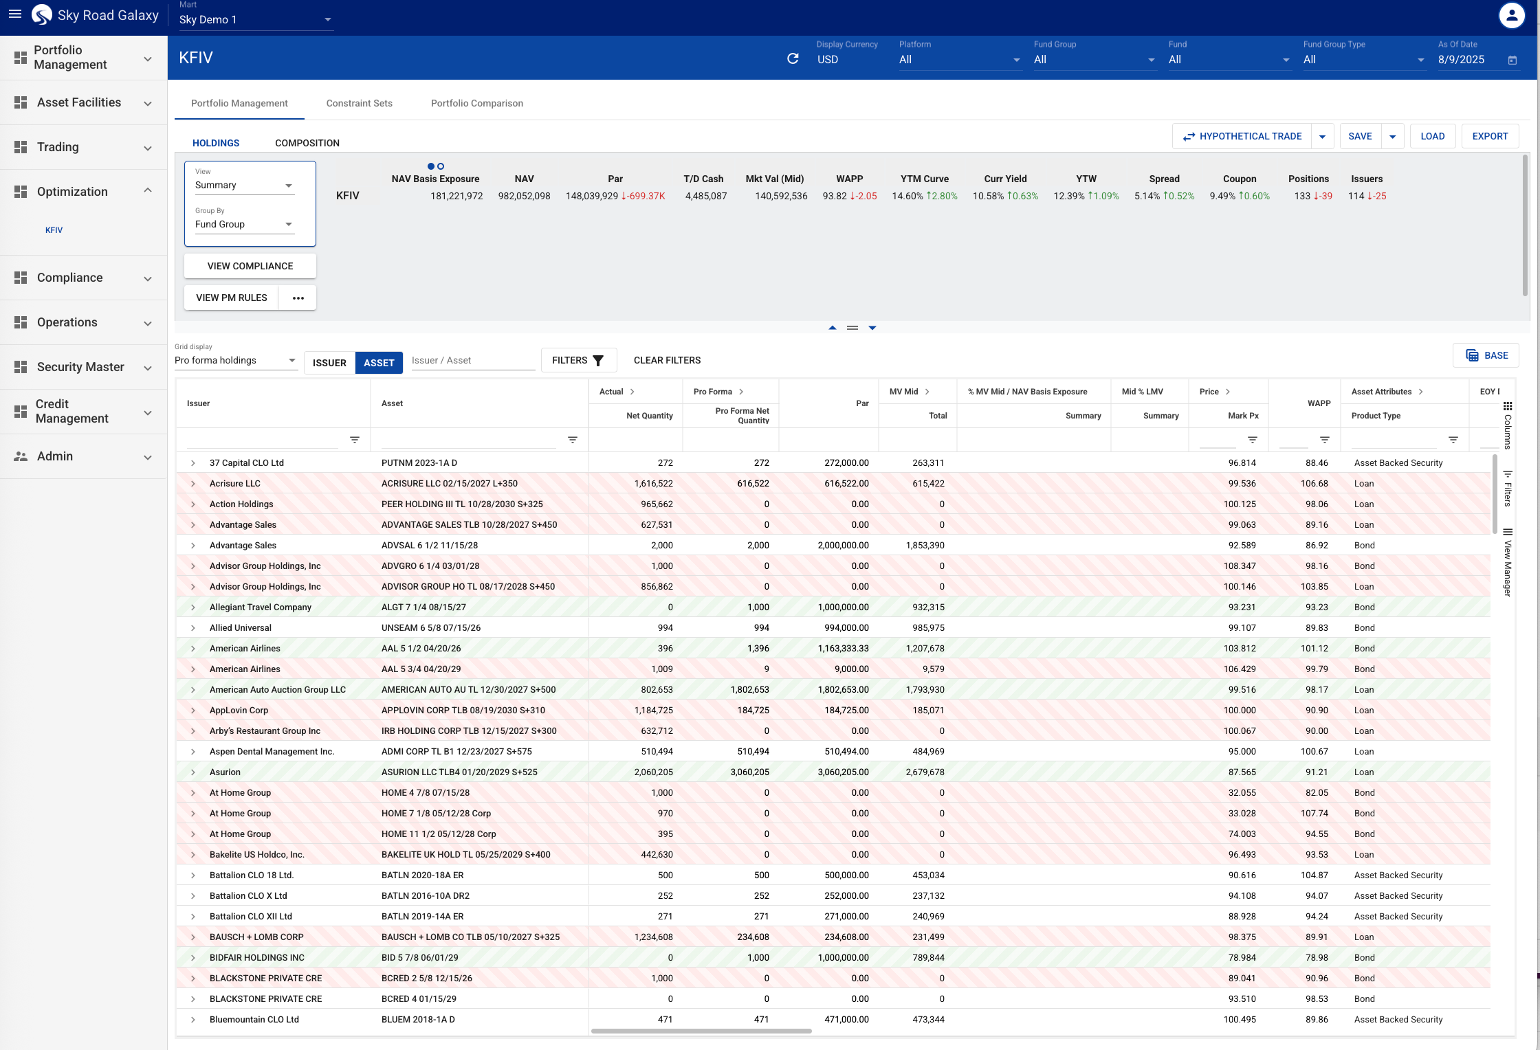Click the EXPORT button
The width and height of the screenshot is (1540, 1050).
click(1490, 135)
